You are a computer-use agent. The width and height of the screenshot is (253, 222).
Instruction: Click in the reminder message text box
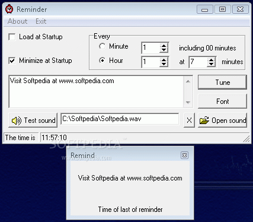click(97, 91)
